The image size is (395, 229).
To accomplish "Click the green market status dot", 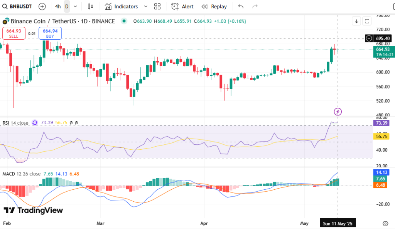I will click(124, 21).
